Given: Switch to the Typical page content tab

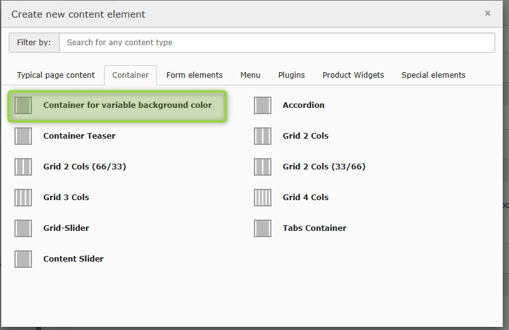Looking at the screenshot, I should [56, 75].
